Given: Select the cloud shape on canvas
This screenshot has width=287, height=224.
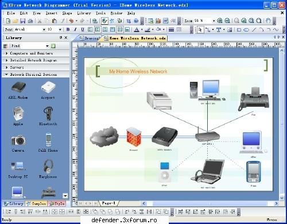Looking at the screenshot, I should point(104,137).
